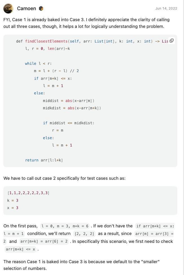This screenshot has width=184, height=275.
Task: Click the page's vertical scrollbar at right edge
Action: [x=183, y=137]
